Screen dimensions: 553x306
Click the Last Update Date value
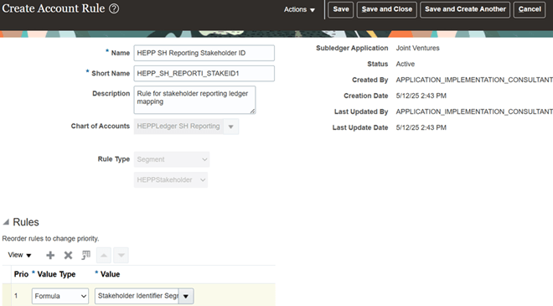(421, 127)
